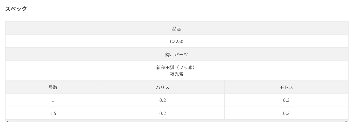The height and width of the screenshot is (122, 351).
Task: Click the スペック section heading
Action: pos(16,9)
